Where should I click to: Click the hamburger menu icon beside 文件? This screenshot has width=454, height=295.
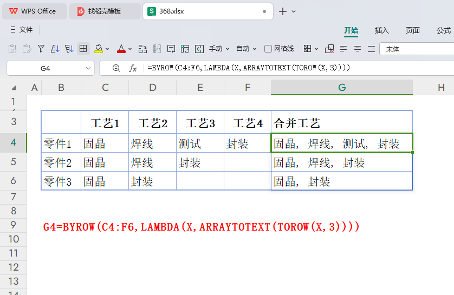point(13,29)
